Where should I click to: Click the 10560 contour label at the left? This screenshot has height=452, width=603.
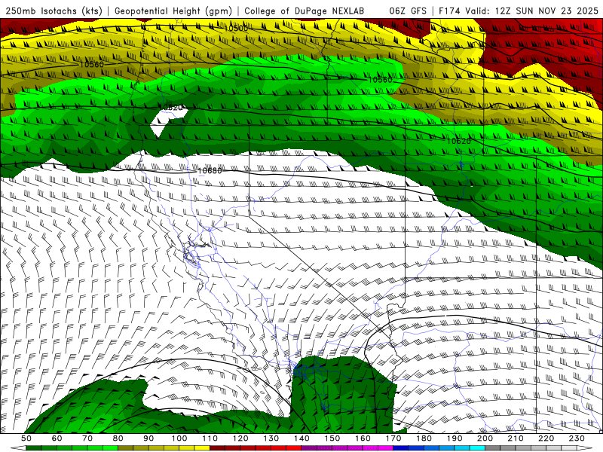(x=91, y=65)
